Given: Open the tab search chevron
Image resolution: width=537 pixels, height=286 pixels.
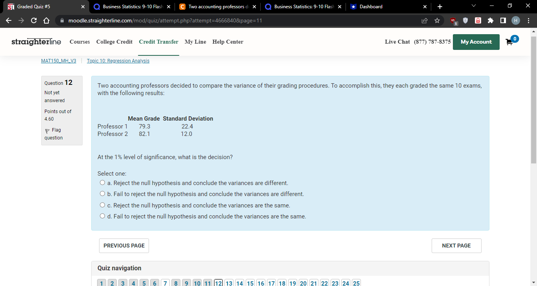Looking at the screenshot, I should 473,6.
